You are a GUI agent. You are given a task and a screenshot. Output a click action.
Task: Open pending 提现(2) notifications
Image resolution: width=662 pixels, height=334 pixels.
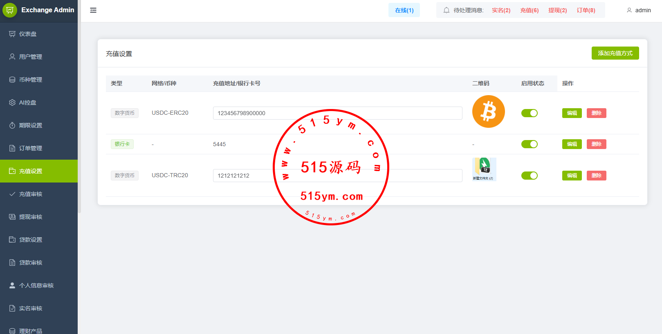557,10
